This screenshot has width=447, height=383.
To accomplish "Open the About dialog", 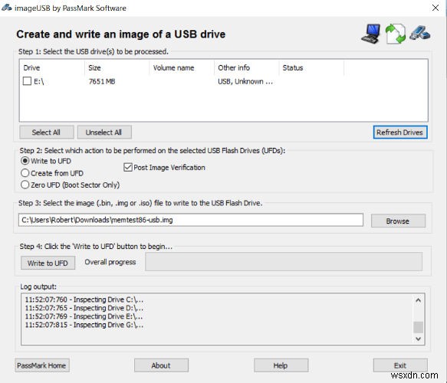I will tap(161, 365).
